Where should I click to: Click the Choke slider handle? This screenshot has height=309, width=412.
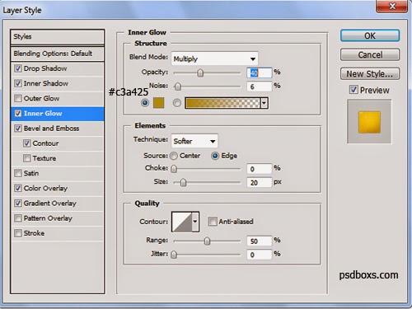tap(174, 169)
